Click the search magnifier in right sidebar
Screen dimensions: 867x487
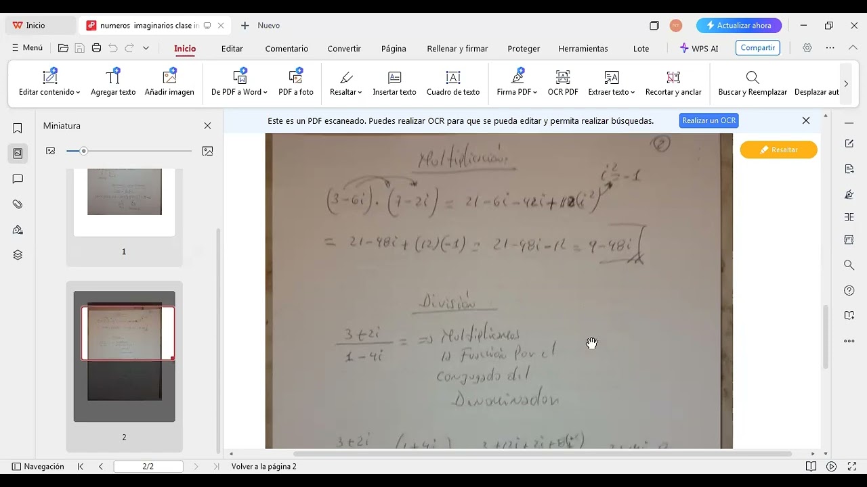[849, 265]
